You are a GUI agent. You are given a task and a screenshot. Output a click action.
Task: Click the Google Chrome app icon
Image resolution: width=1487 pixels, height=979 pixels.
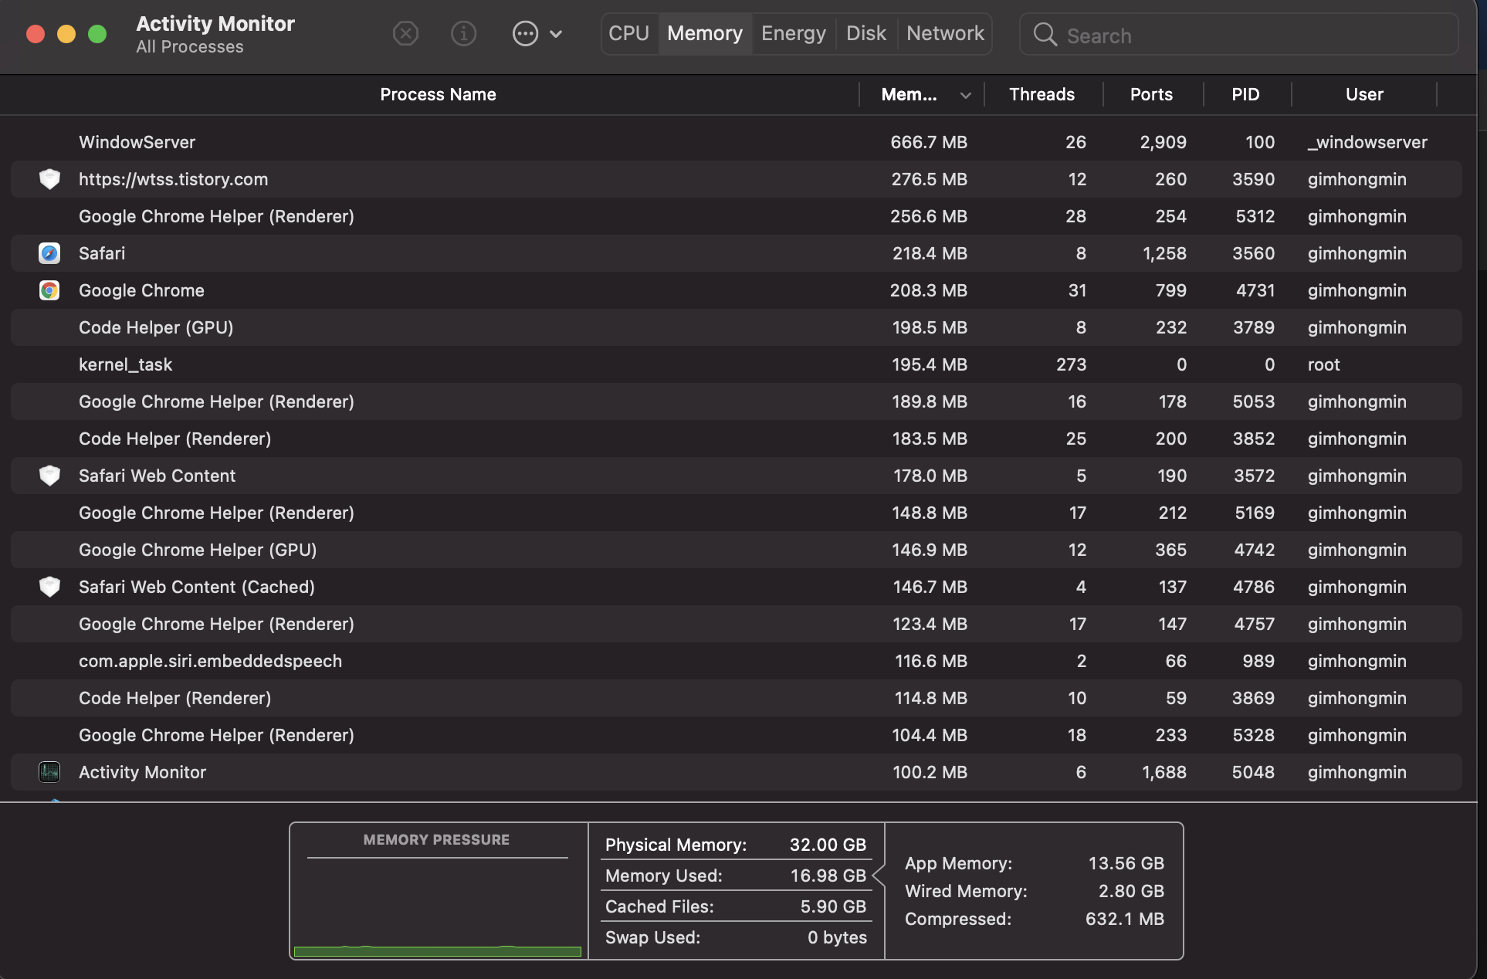pyautogui.click(x=49, y=290)
